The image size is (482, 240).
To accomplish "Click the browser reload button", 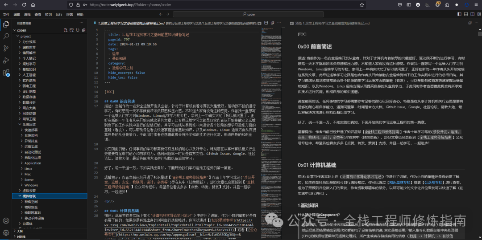I will (24, 4).
